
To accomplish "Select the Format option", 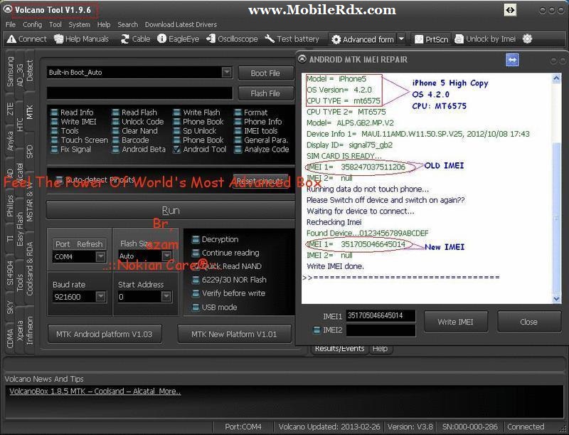I will point(251,112).
